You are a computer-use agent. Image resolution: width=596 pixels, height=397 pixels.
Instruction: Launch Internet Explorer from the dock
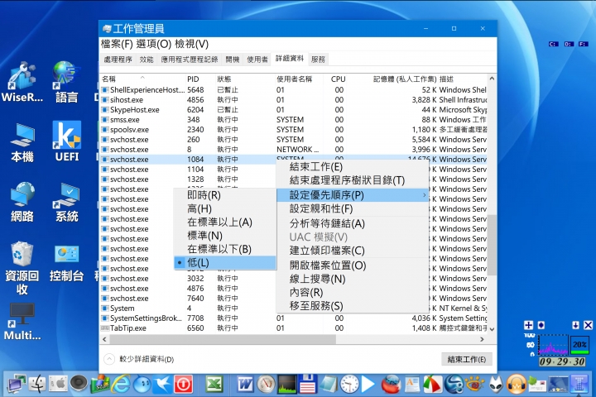[x=121, y=384]
